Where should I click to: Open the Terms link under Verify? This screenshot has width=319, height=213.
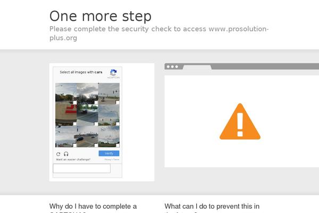click(x=116, y=160)
